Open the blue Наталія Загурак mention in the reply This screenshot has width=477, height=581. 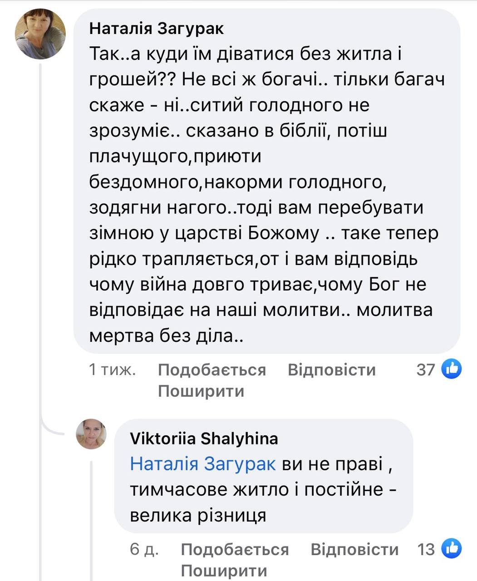coord(202,464)
